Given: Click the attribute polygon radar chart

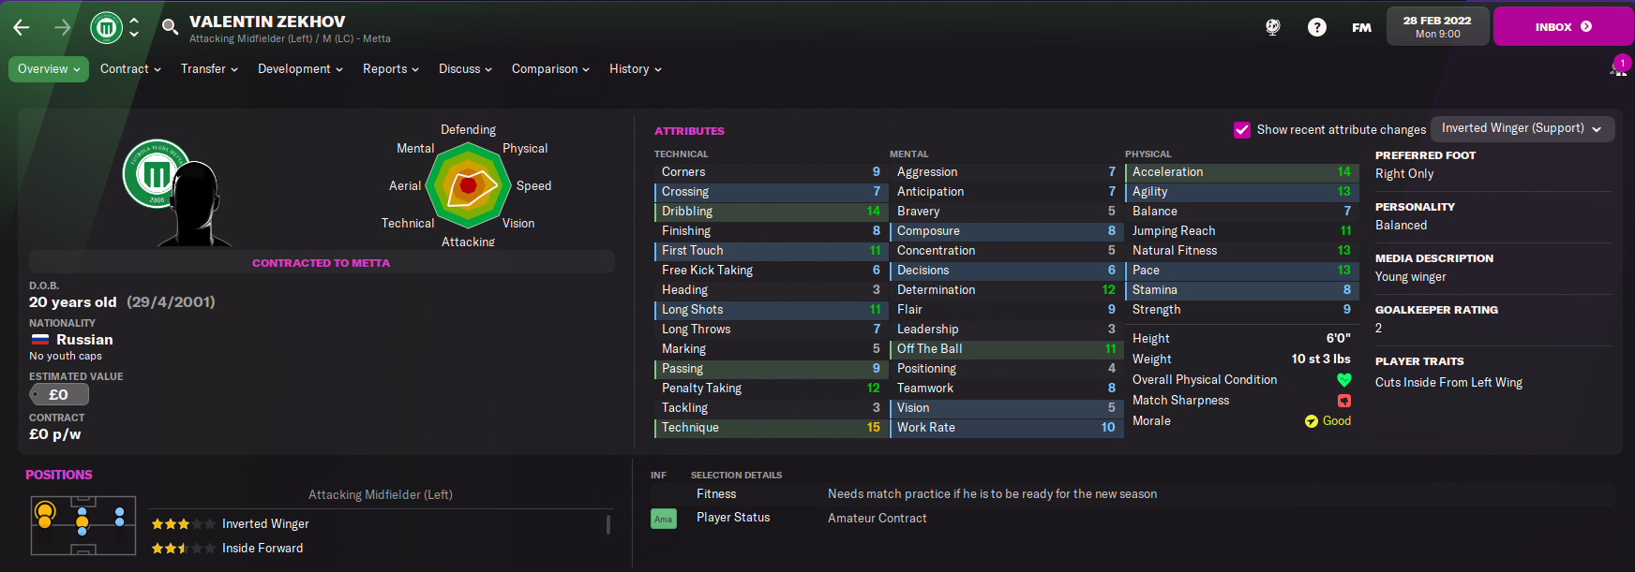Looking at the screenshot, I should pyautogui.click(x=468, y=186).
